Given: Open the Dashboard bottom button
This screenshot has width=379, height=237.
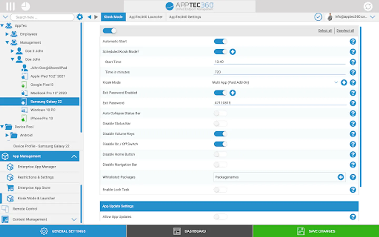Looking at the screenshot, I should click(189, 231).
